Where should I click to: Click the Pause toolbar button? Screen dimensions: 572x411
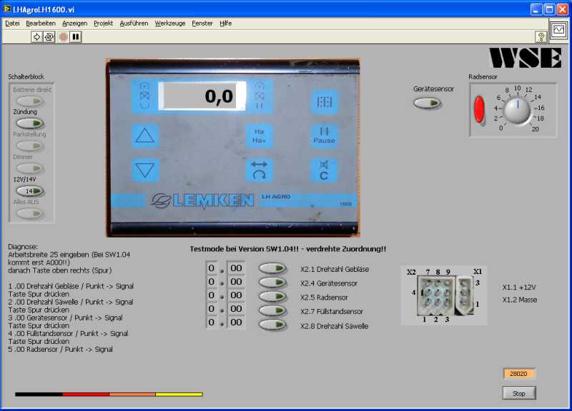pos(76,37)
